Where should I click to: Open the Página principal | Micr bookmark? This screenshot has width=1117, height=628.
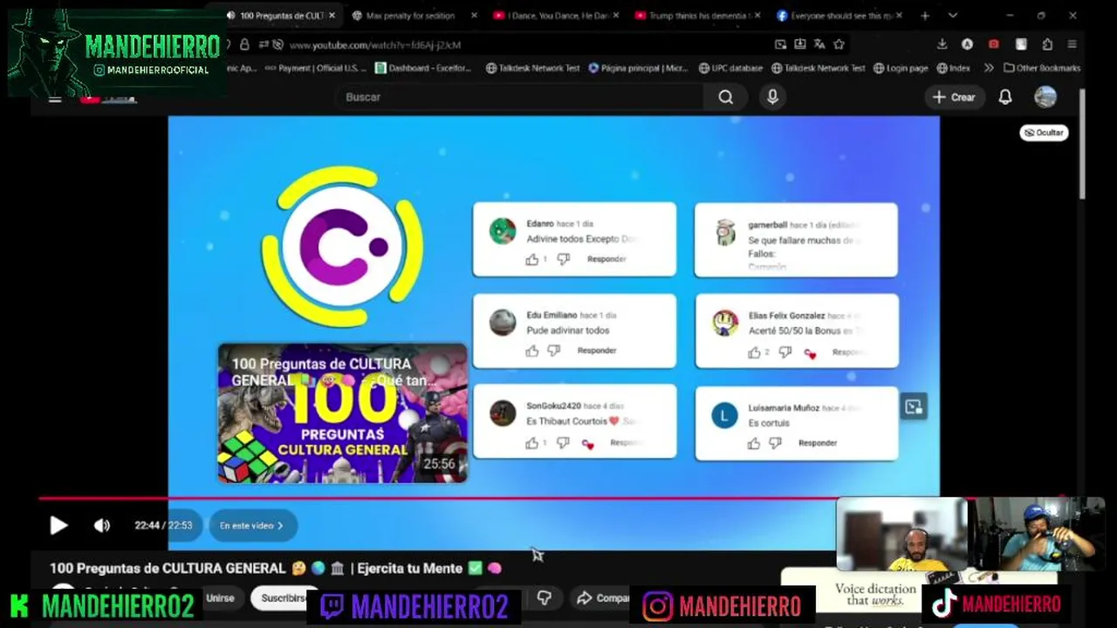(x=639, y=68)
